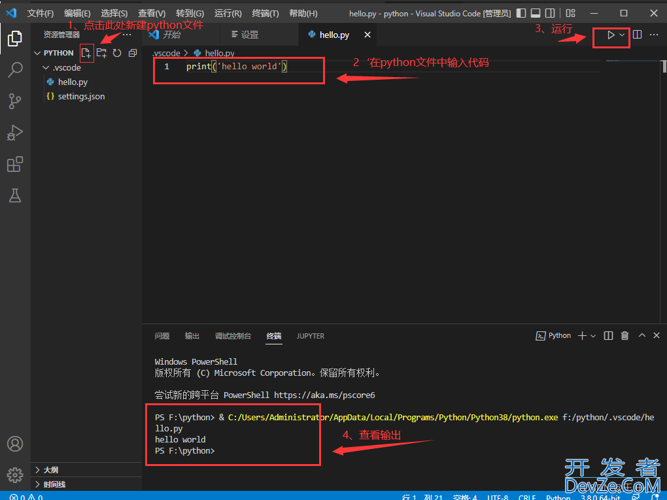Click .vscode in the breadcrumb path
The image size is (667, 500).
[x=166, y=53]
